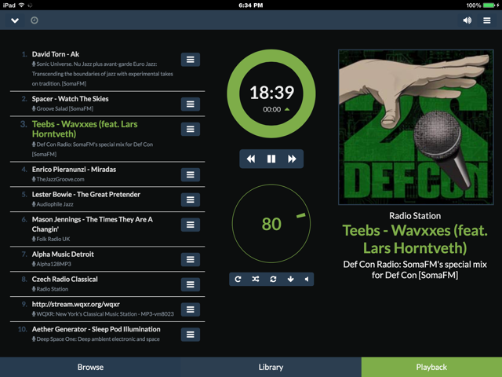Click the 6:34 PM status bar clock
This screenshot has height=377, width=502.
251,5
